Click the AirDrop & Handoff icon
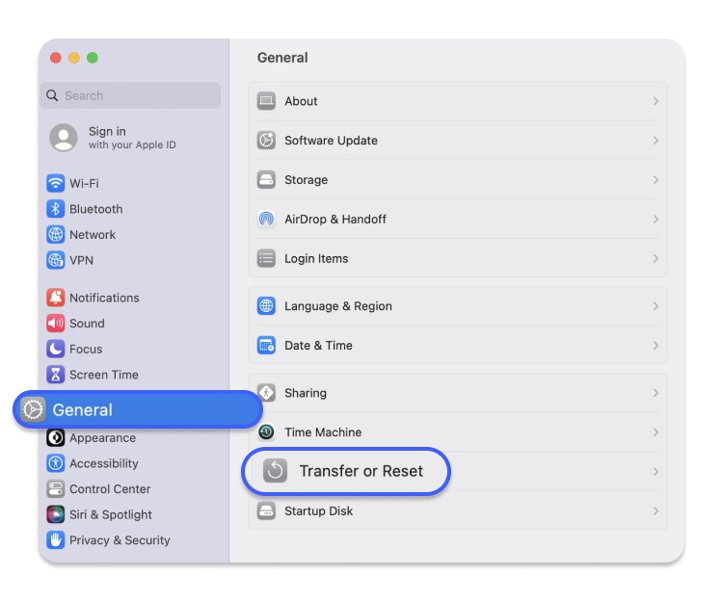Viewport: 723px width, 601px height. 266,219
